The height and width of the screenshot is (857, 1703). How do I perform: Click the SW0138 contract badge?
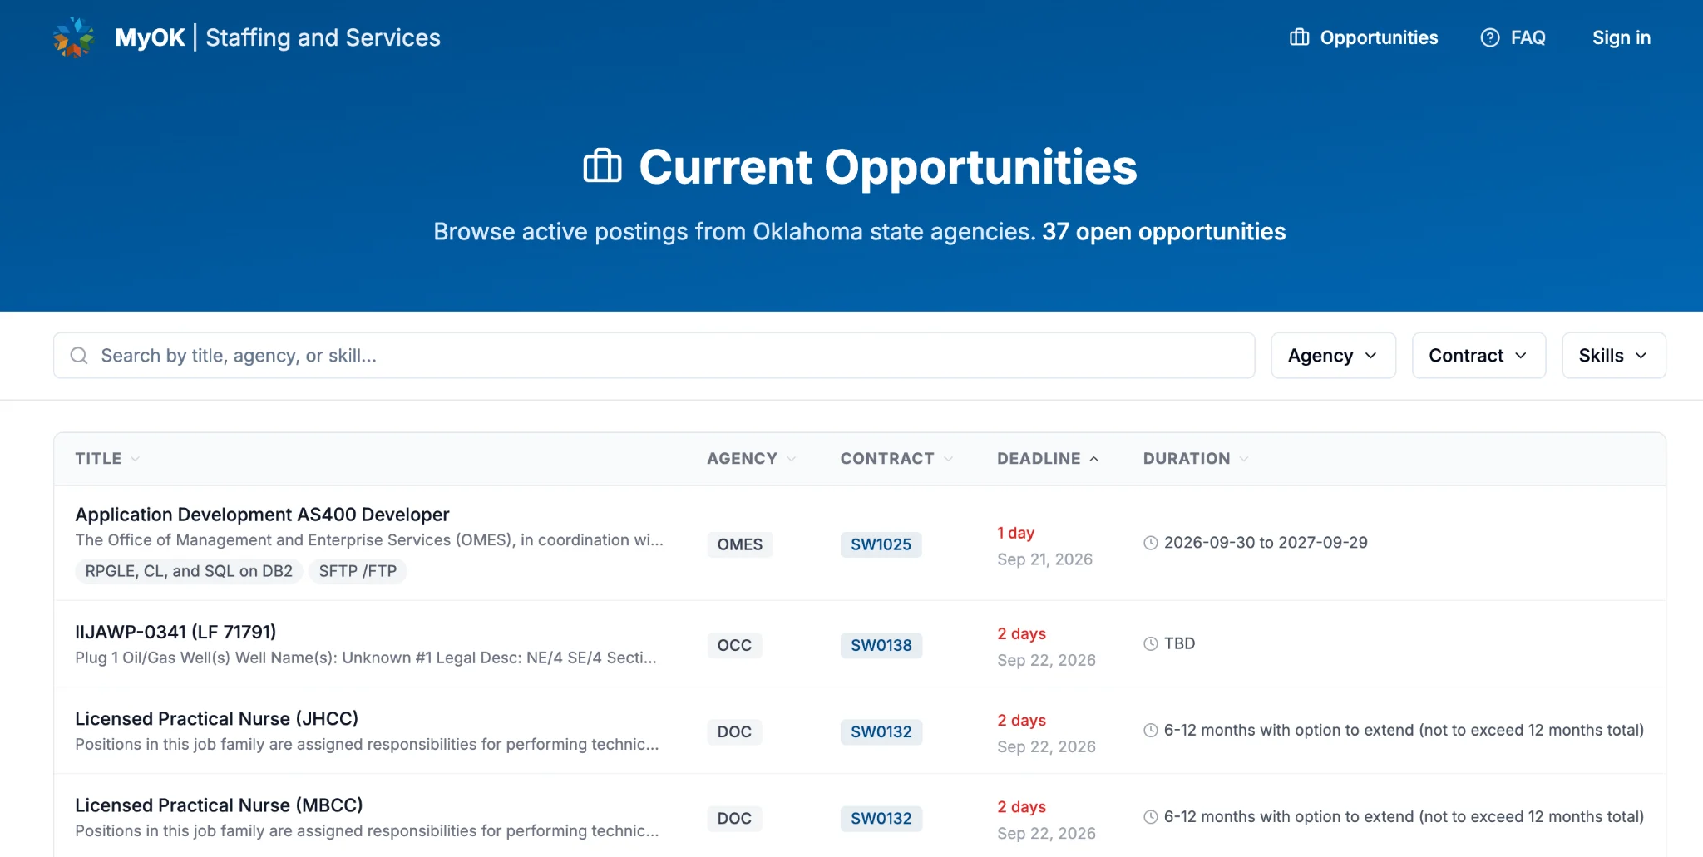point(881,645)
